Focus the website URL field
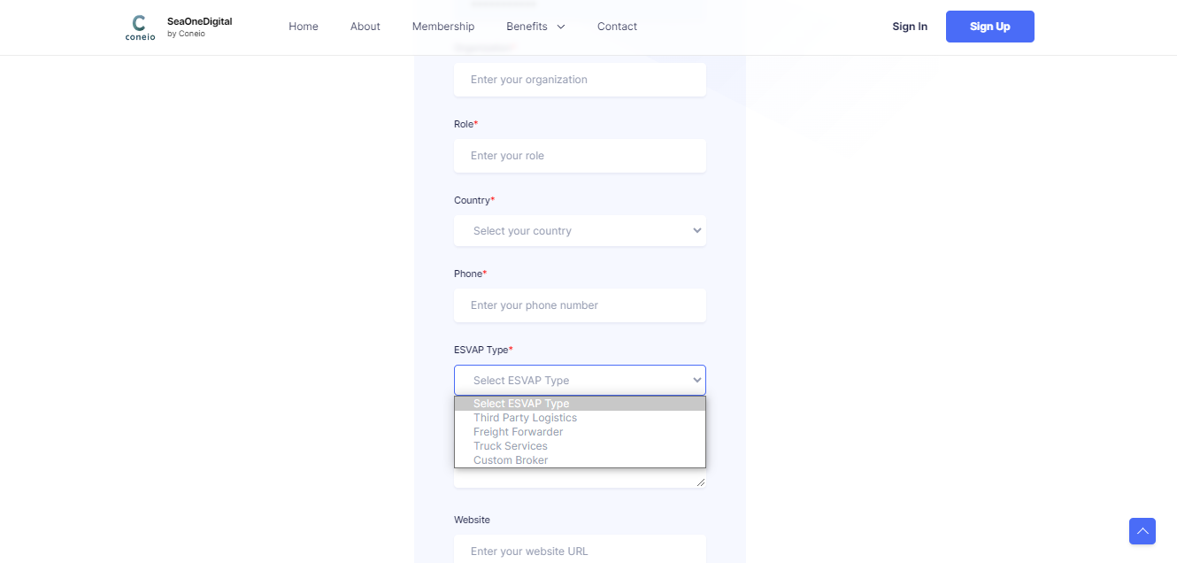Screen dimensions: 1177x563 click(x=580, y=550)
